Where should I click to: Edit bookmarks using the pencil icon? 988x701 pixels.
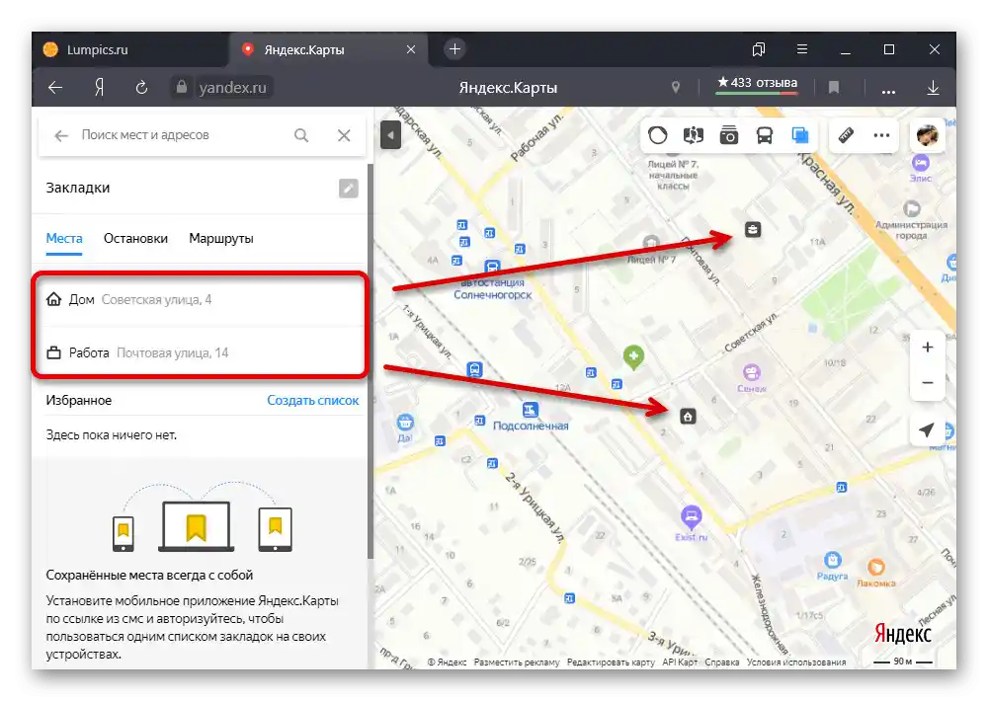[349, 189]
